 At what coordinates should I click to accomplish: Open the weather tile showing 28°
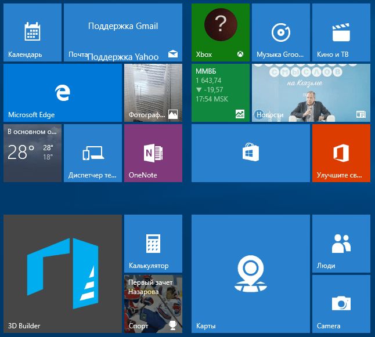(33, 153)
